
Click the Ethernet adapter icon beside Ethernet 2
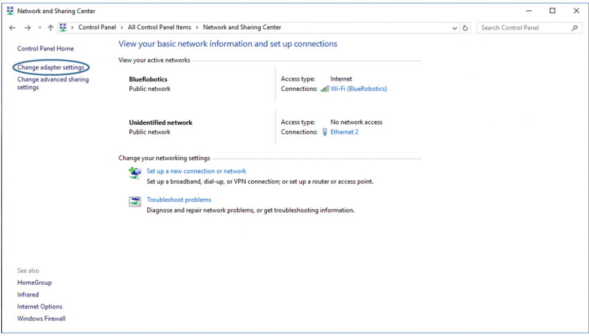[326, 132]
